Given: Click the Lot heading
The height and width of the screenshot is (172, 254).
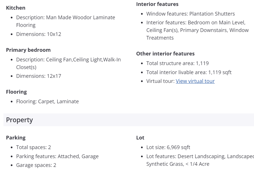Looking at the screenshot, I should 140,138.
